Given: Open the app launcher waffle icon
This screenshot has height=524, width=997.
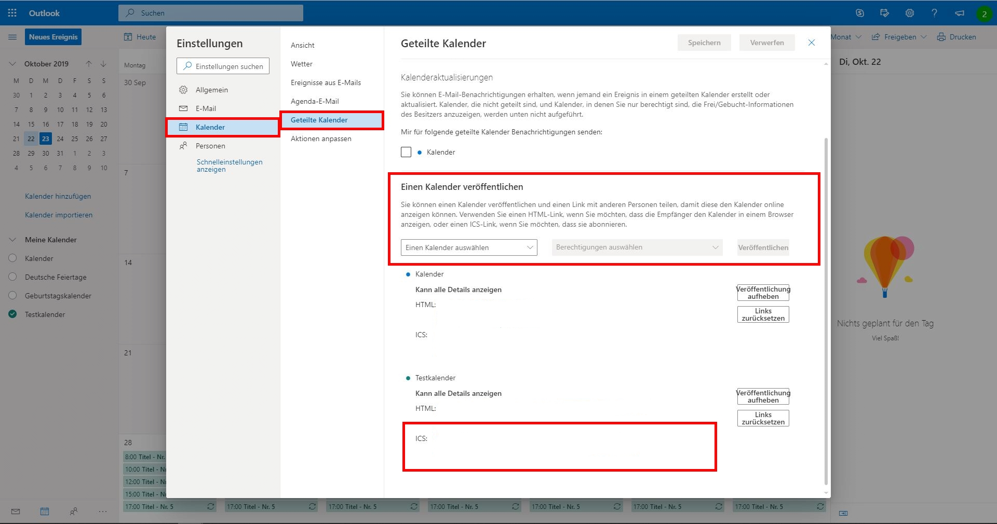Looking at the screenshot, I should (12, 13).
